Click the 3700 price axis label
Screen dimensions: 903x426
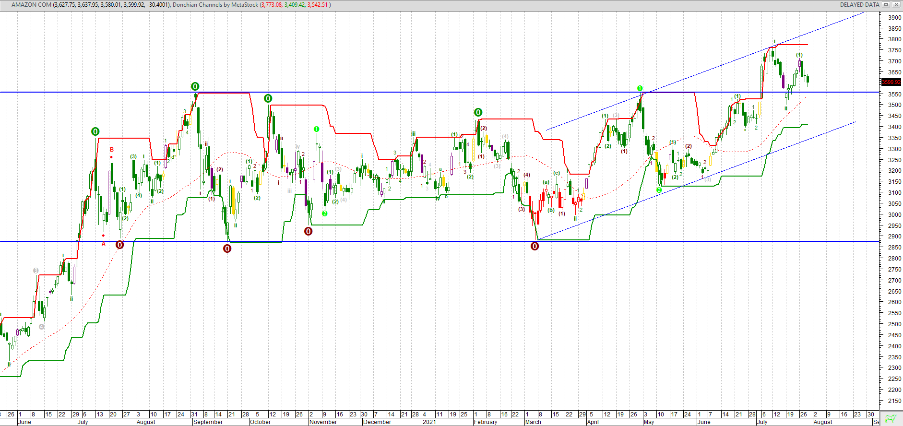[894, 61]
